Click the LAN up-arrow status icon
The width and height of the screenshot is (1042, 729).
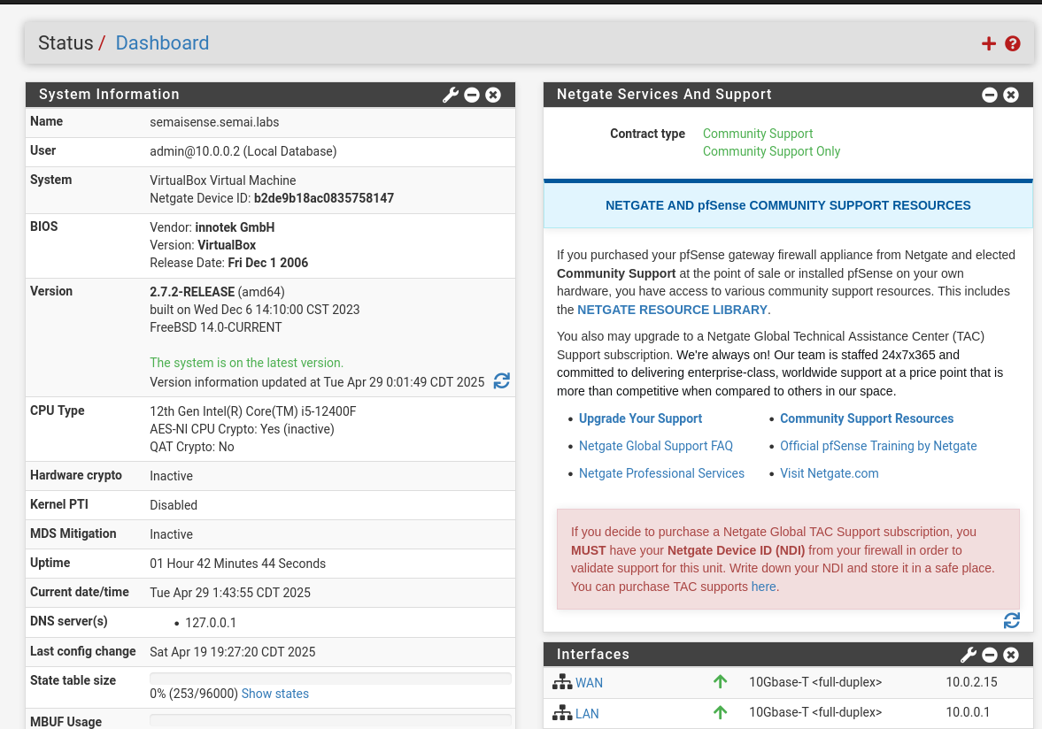click(720, 712)
